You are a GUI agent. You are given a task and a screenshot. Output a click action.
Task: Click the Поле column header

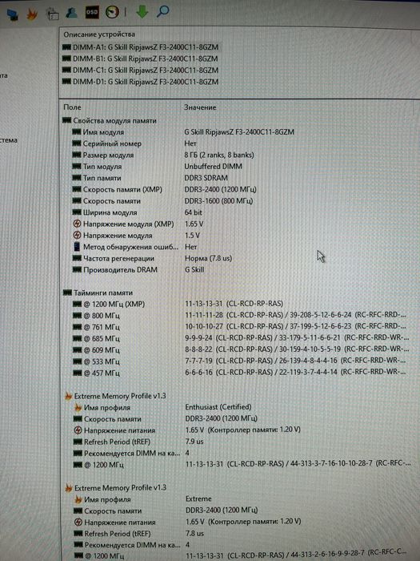(72, 107)
